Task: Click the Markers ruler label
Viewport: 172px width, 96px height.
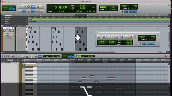Action: (7, 24)
